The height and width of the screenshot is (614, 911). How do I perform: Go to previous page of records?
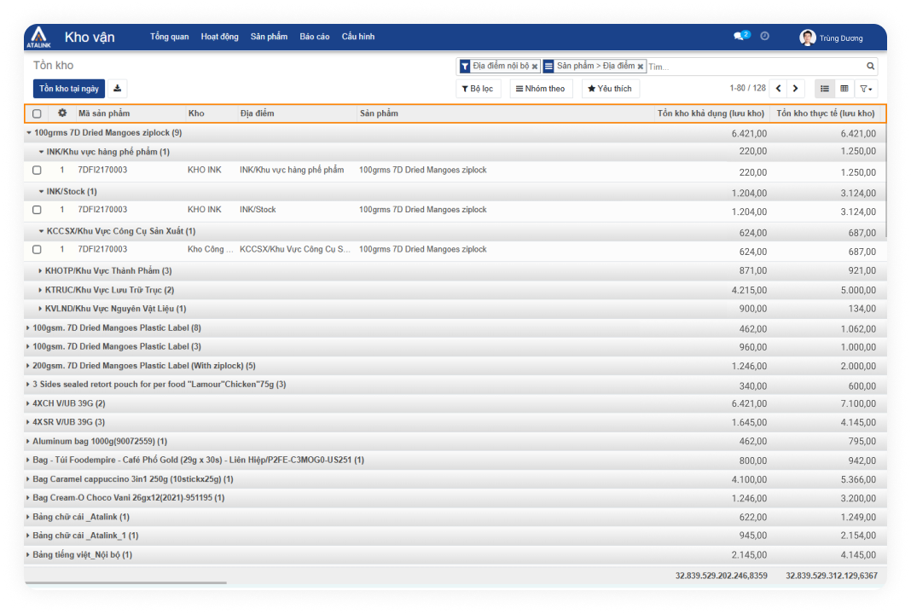pyautogui.click(x=778, y=89)
